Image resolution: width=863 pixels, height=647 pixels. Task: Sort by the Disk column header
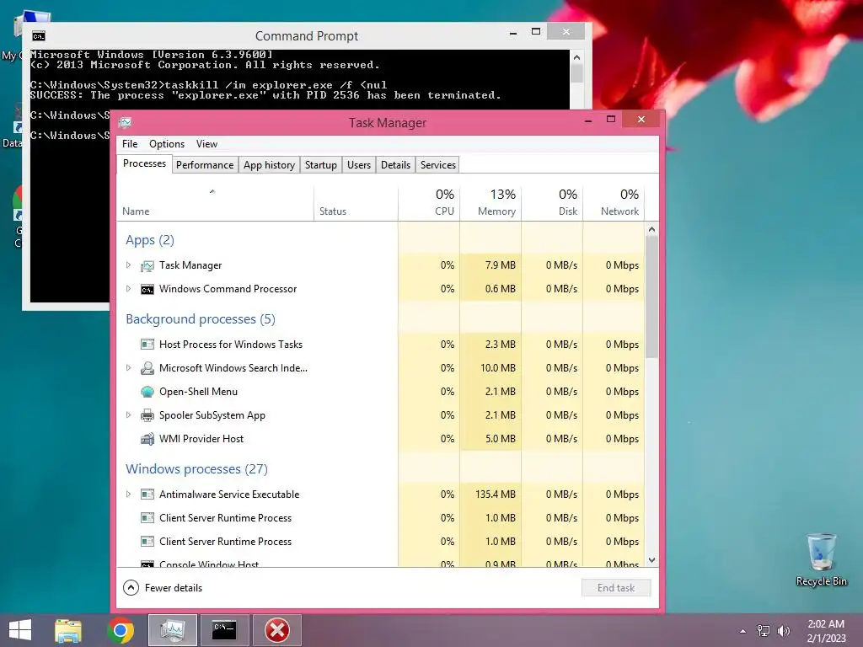tap(553, 203)
